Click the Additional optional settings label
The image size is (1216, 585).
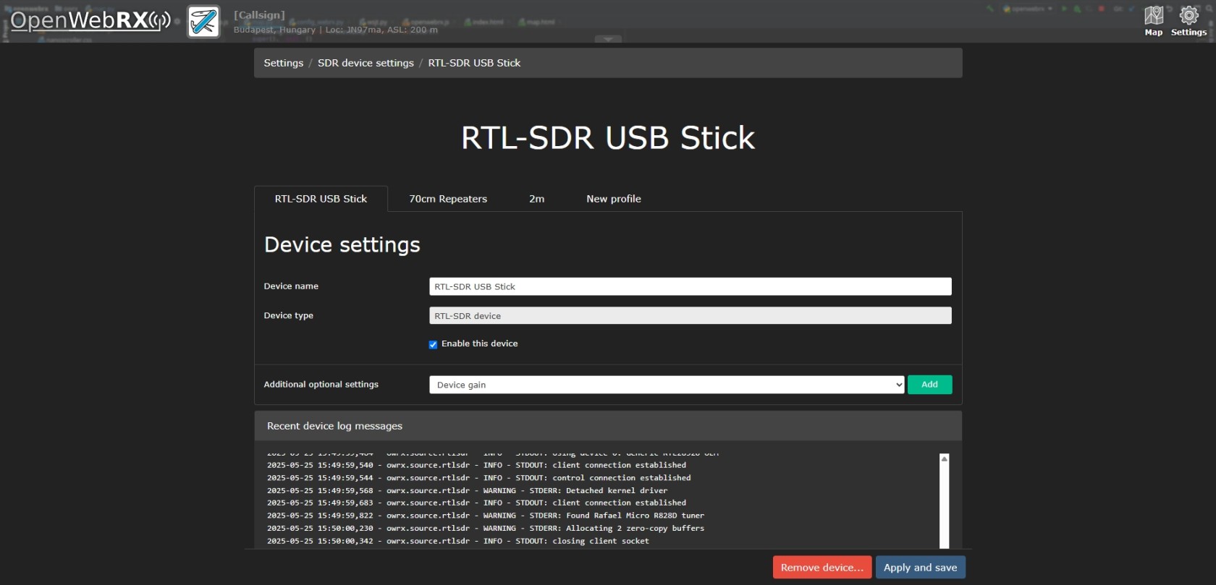321,385
